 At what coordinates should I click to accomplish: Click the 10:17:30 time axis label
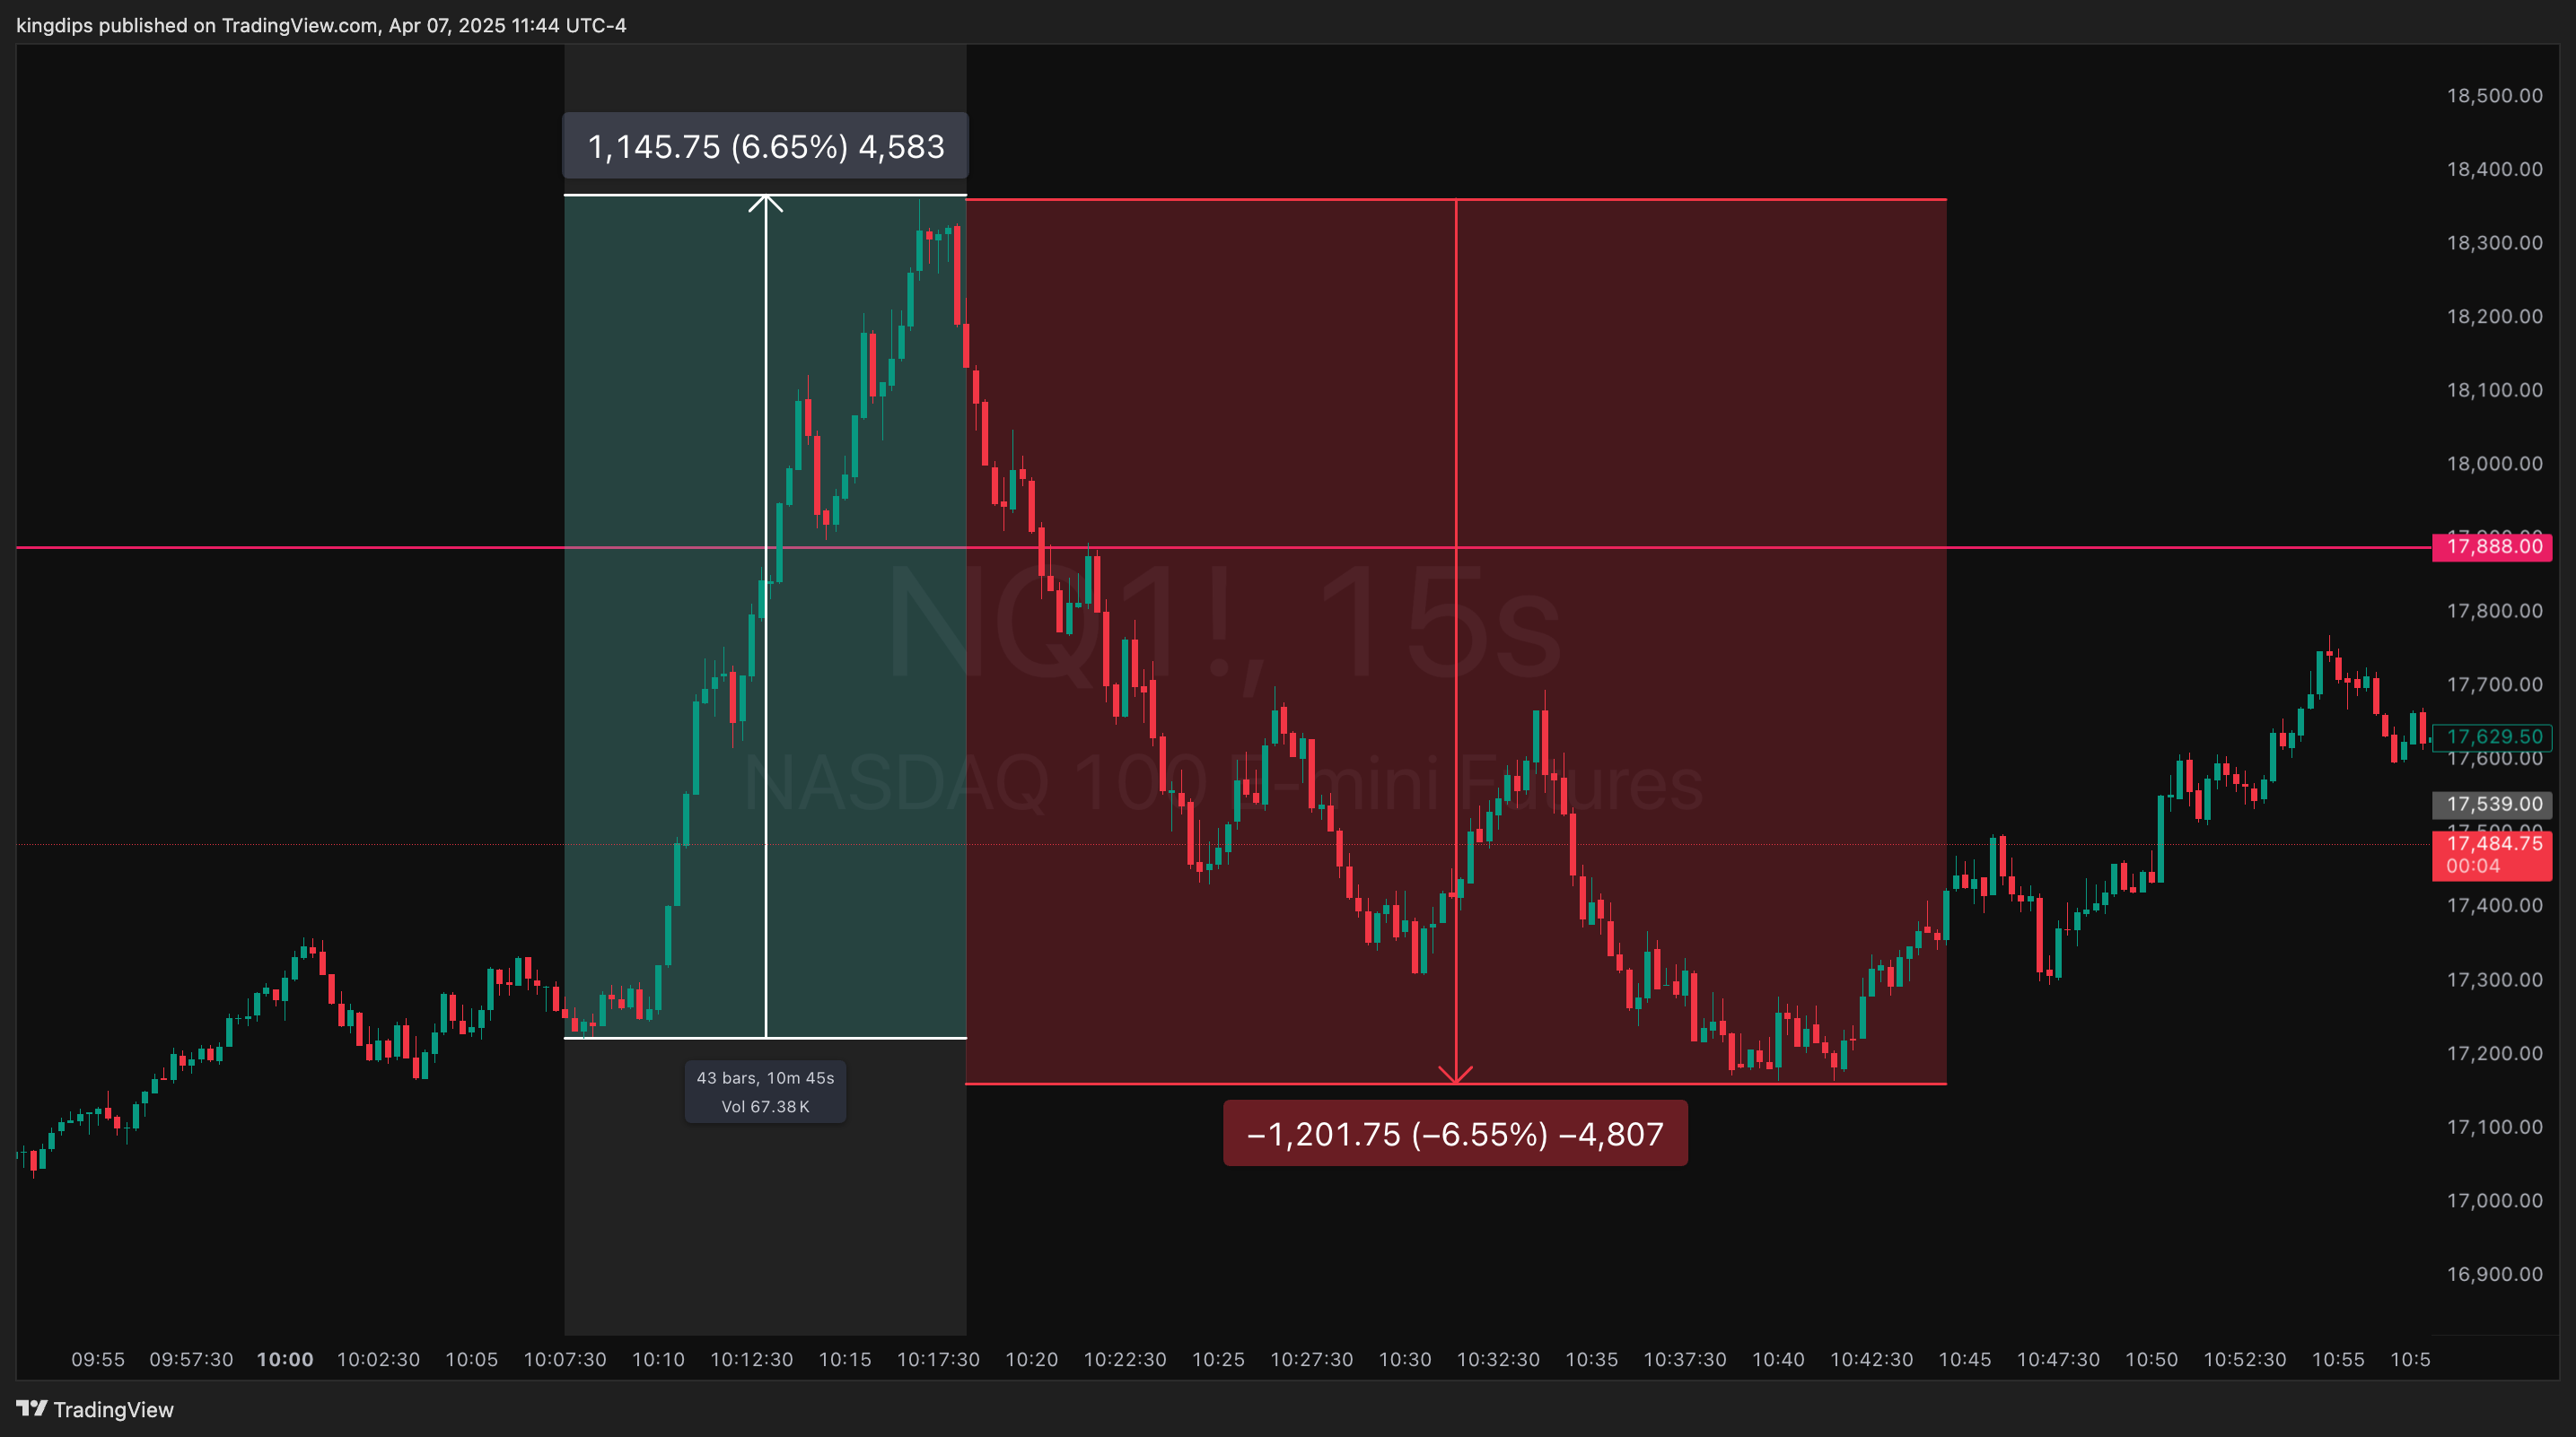[x=938, y=1359]
